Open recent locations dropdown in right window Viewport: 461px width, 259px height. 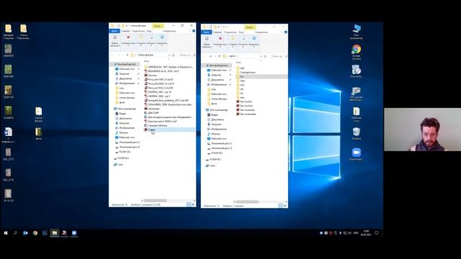point(215,56)
